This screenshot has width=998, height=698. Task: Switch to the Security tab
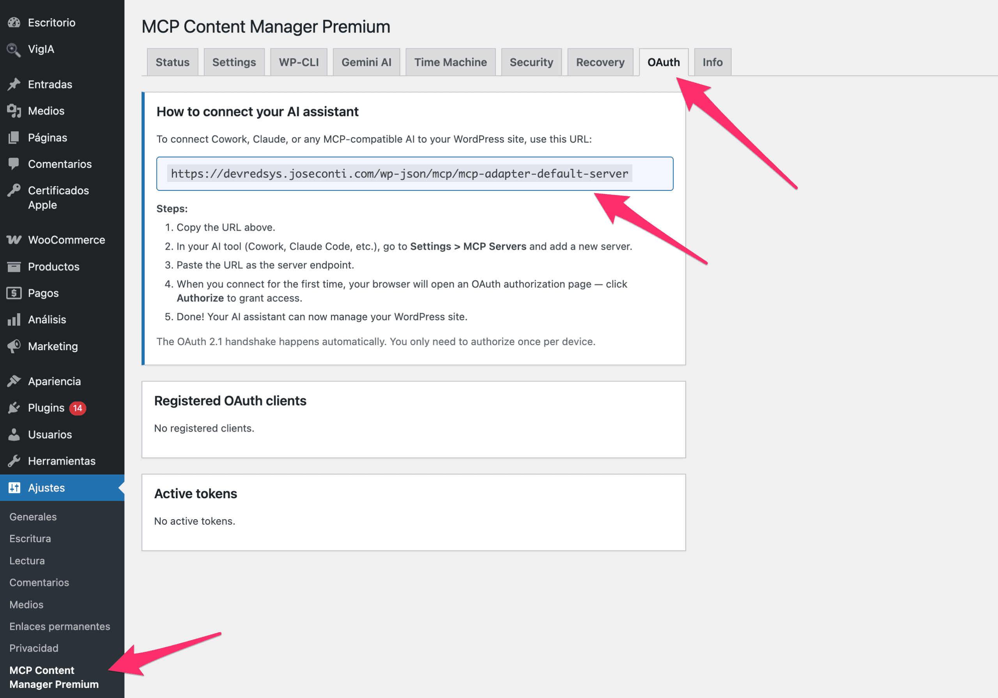click(x=531, y=62)
